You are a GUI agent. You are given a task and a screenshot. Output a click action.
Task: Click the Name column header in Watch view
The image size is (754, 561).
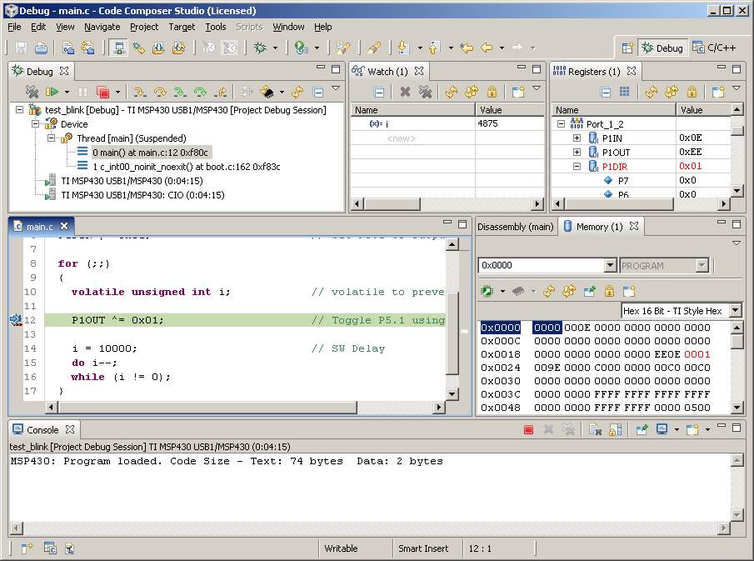(413, 110)
